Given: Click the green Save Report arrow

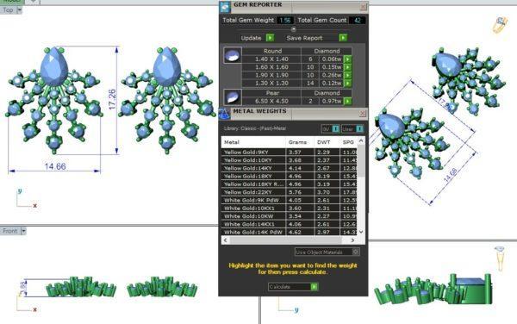Looking at the screenshot, I should tap(343, 38).
